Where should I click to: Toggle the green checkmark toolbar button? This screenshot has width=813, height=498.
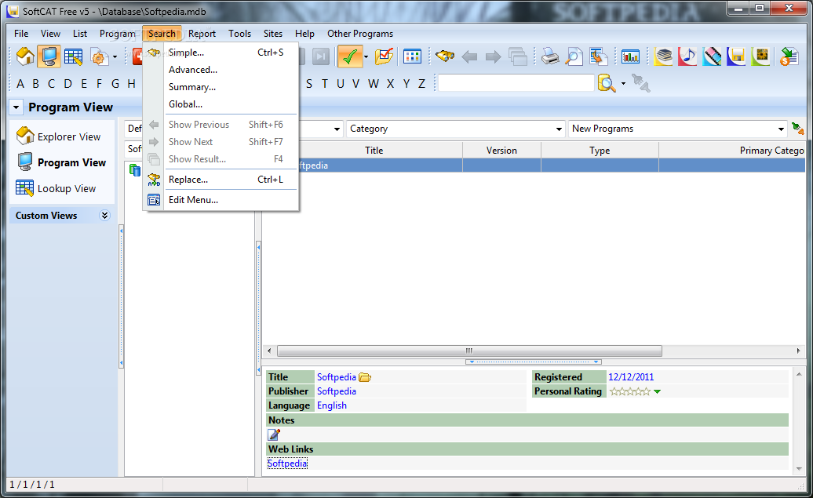point(350,56)
